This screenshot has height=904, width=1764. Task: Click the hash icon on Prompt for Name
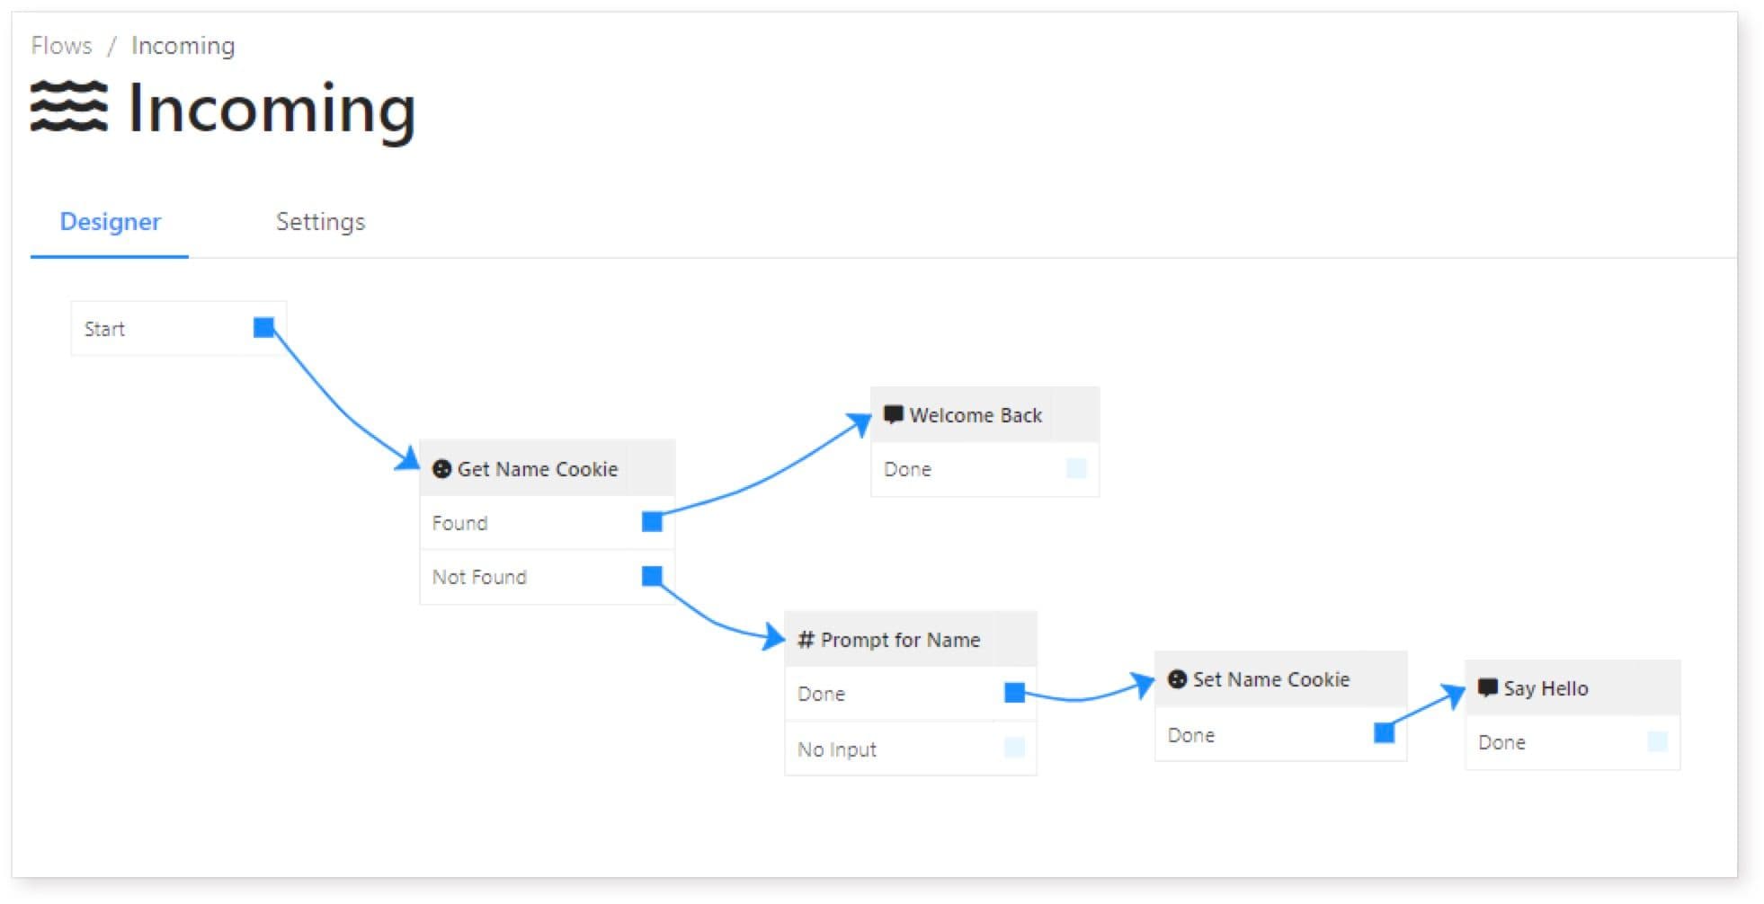pyautogui.click(x=806, y=640)
